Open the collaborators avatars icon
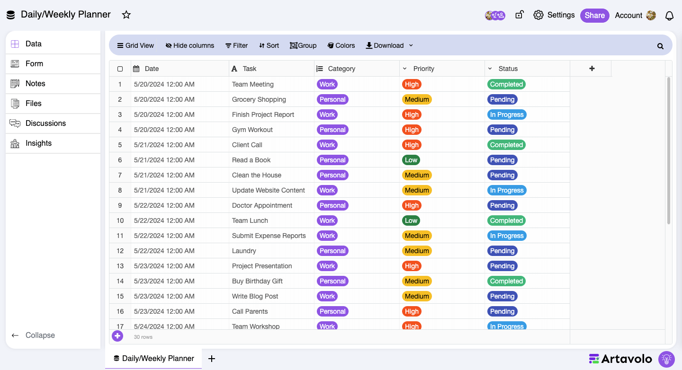This screenshot has width=682, height=370. (x=495, y=15)
